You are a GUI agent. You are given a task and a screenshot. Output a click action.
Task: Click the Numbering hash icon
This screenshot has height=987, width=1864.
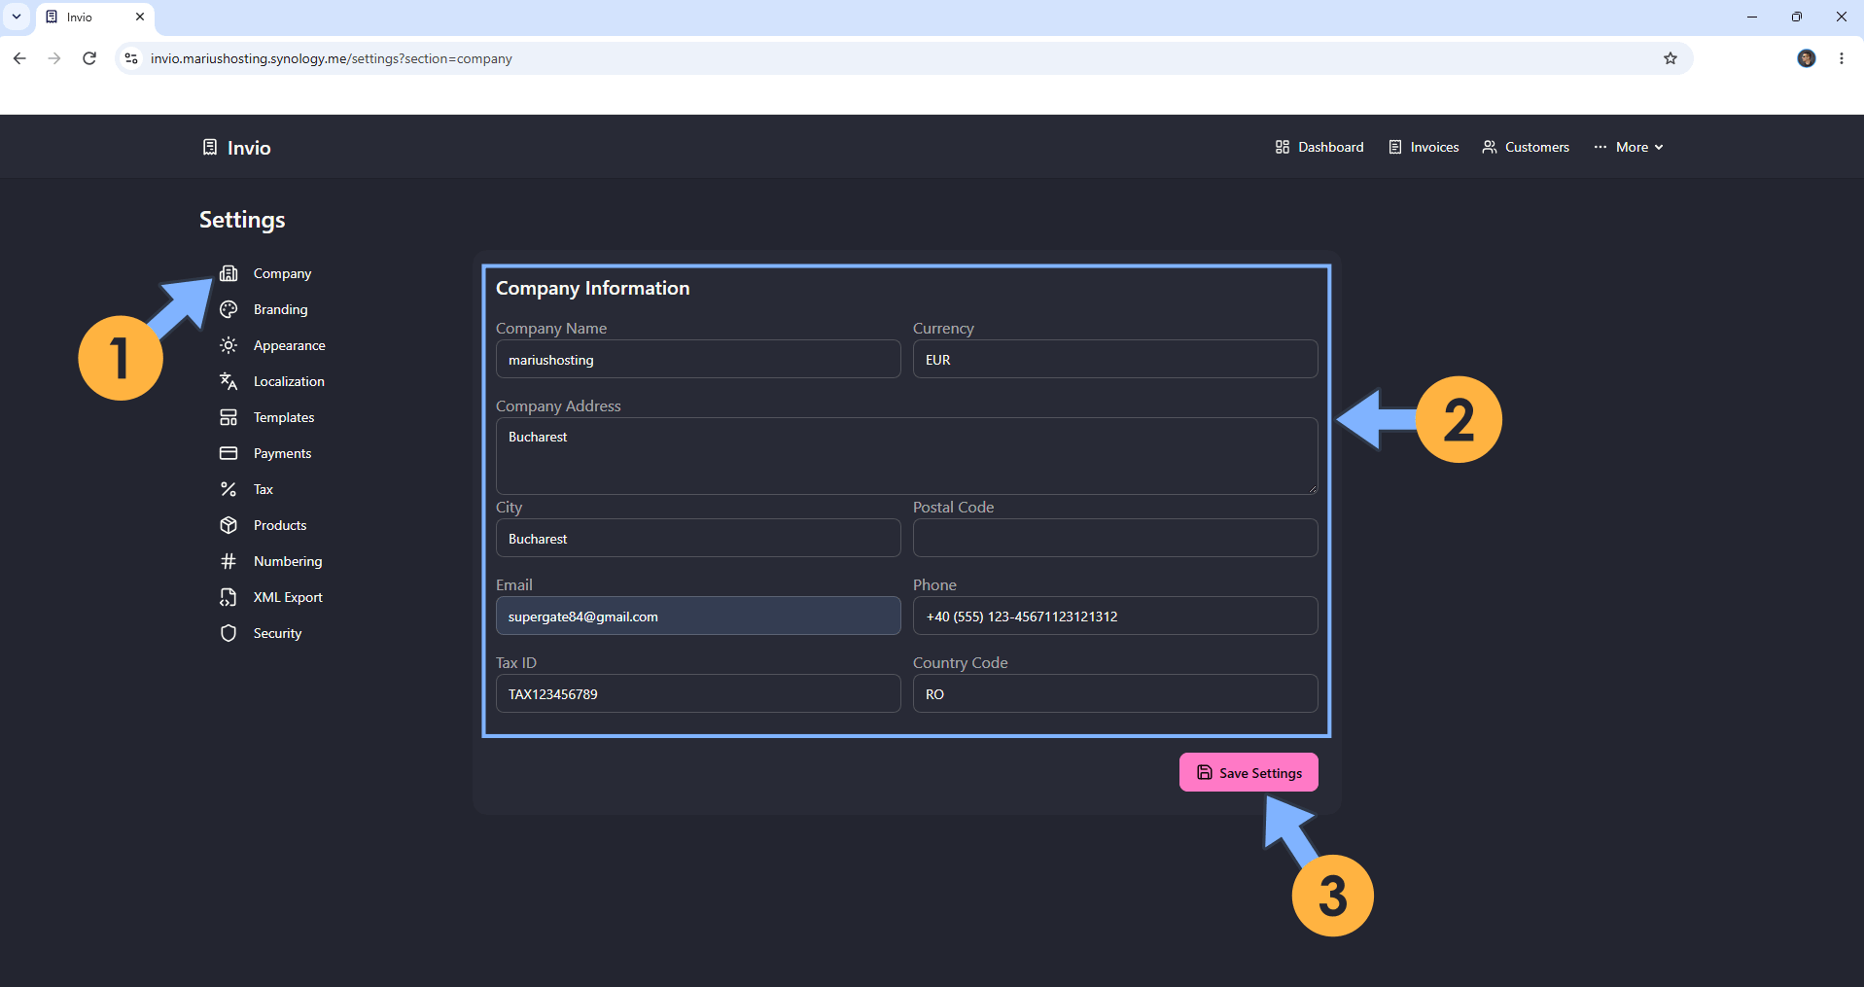tap(229, 561)
